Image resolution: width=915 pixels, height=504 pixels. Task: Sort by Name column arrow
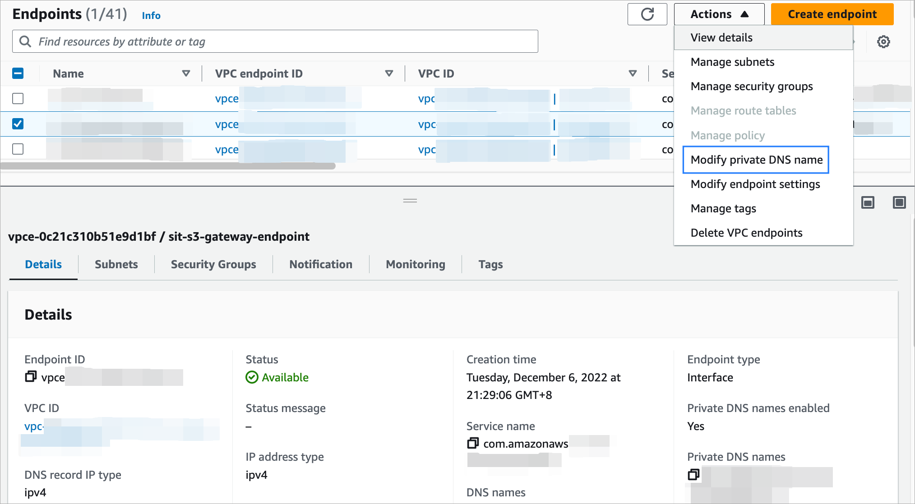(185, 73)
